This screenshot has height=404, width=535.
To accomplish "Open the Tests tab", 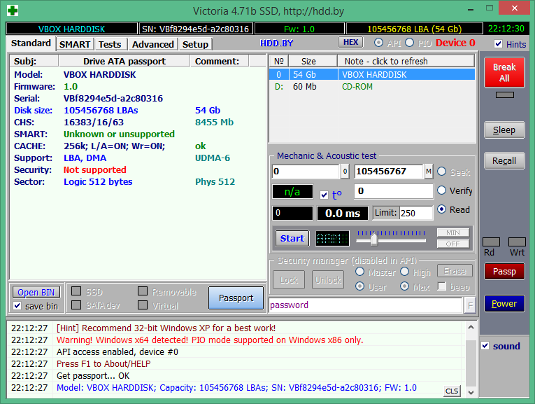I will (x=110, y=44).
